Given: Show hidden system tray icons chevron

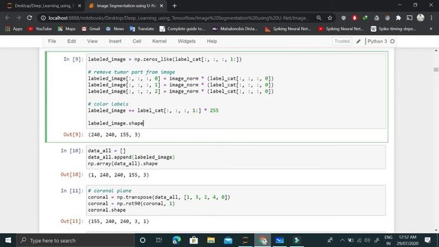Looking at the screenshot, I should [342, 240].
